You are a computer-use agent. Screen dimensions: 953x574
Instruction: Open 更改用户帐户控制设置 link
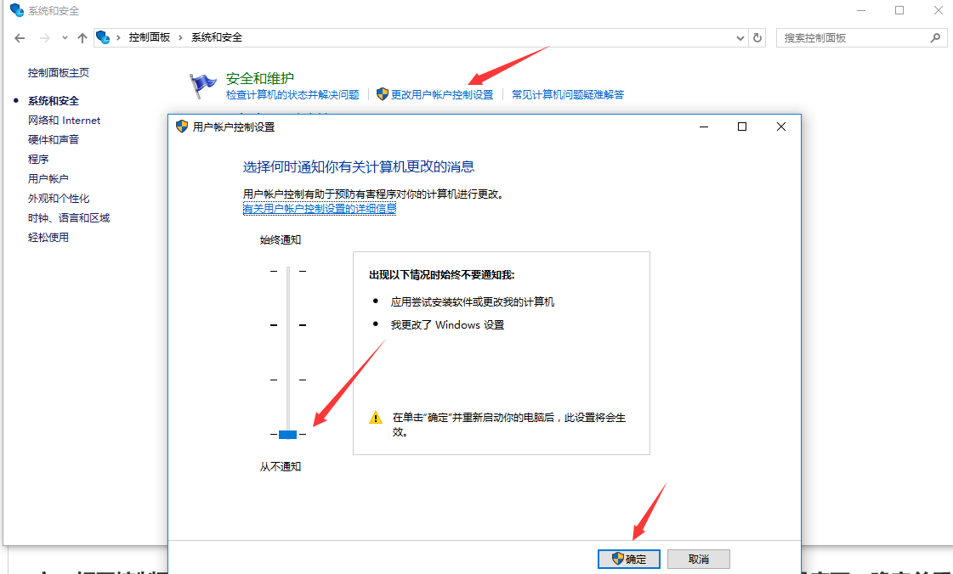pyautogui.click(x=442, y=94)
